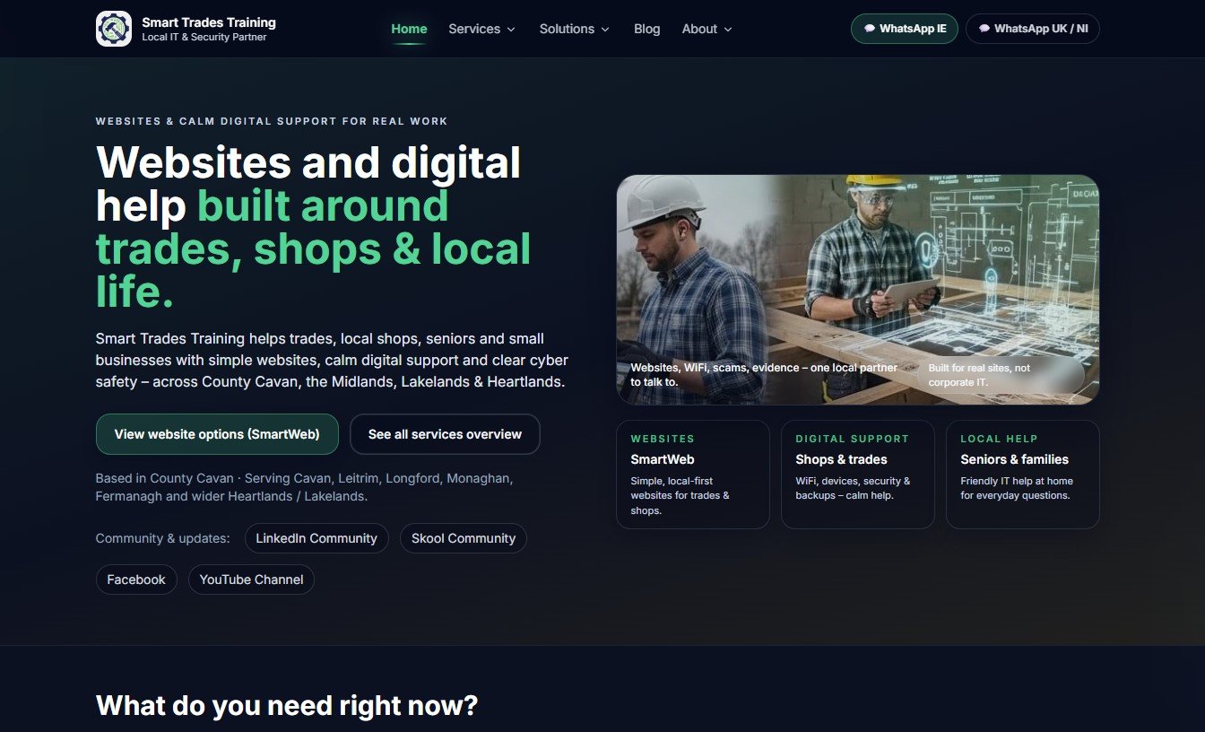
Task: Click the Smart Trades Training logo icon
Action: 114,28
